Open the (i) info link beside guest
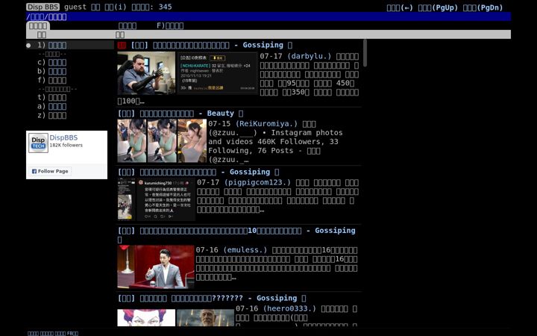 click(116, 7)
